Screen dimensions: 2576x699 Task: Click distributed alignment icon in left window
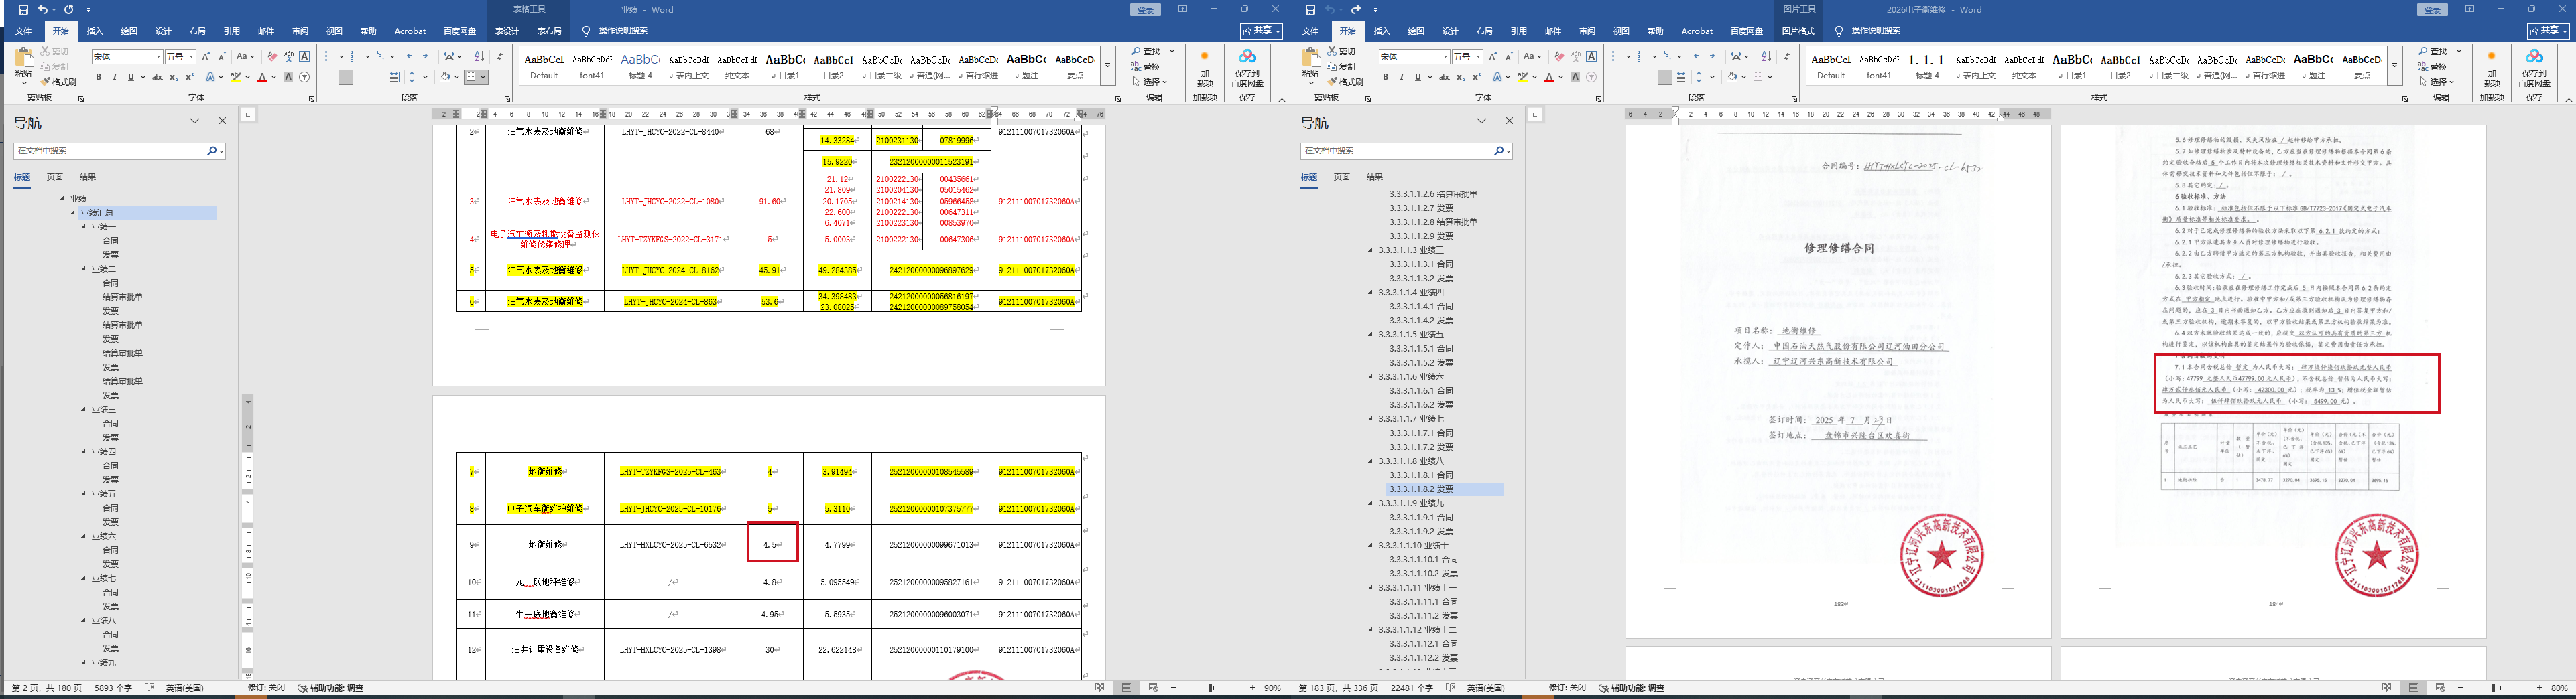[394, 77]
